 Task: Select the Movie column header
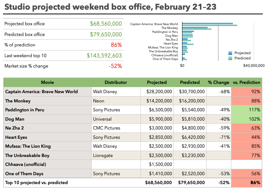tap(47, 82)
